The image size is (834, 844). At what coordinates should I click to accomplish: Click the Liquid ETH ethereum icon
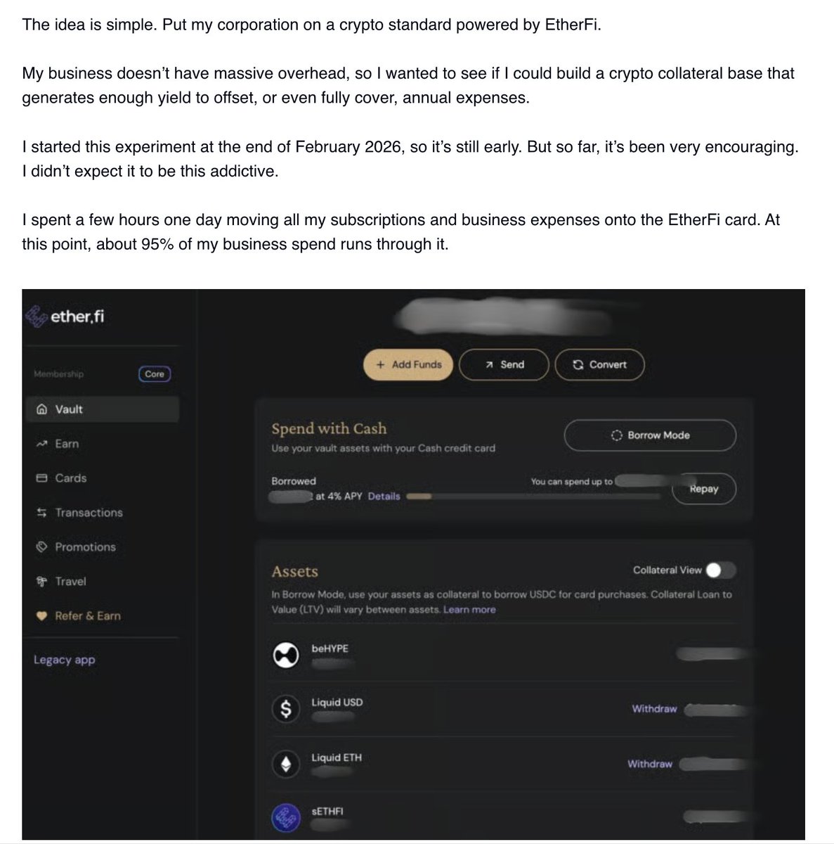pos(286,764)
